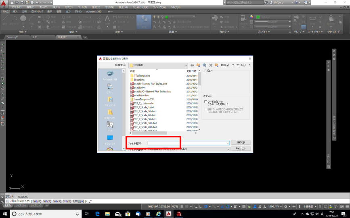This screenshot has height=218, width=350.
Task: Toggle the copy design feed checkbox
Action: (205, 110)
